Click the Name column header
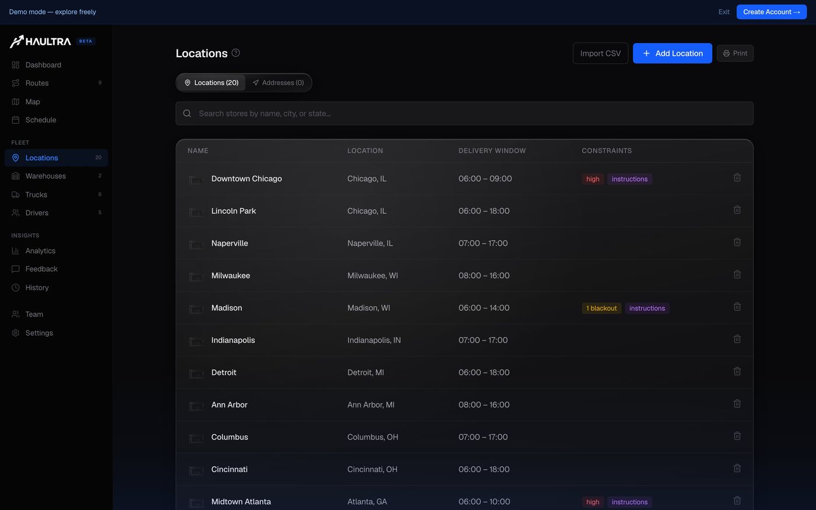Image resolution: width=816 pixels, height=510 pixels. pos(198,150)
